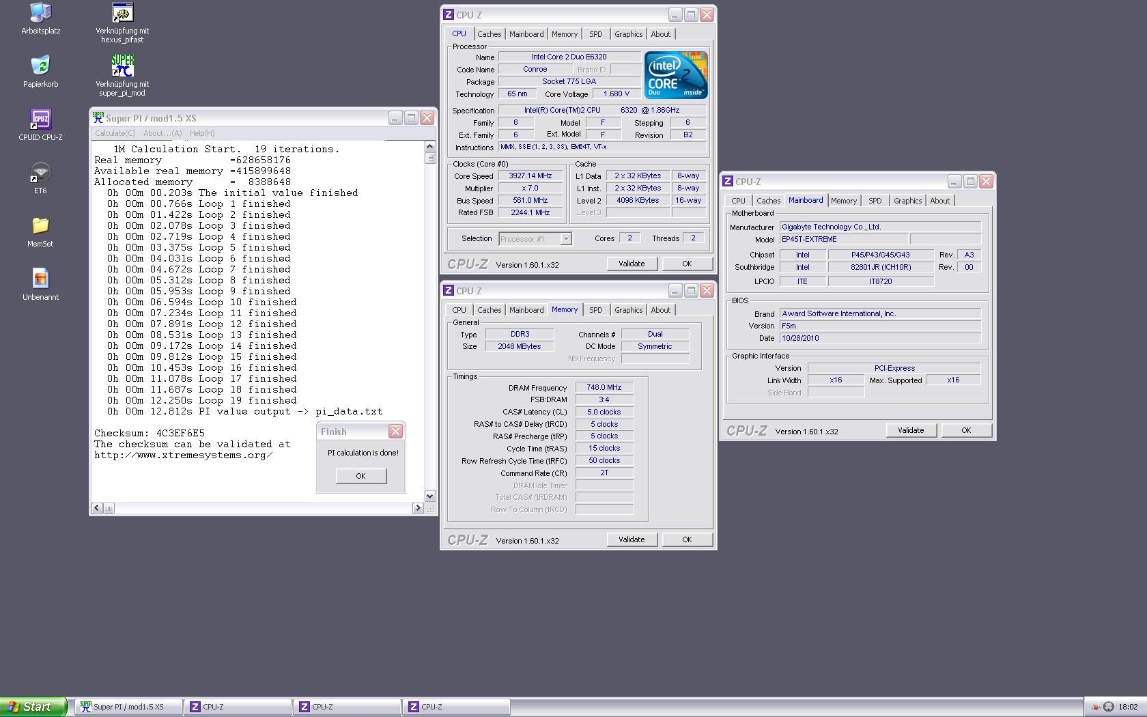The image size is (1147, 717).
Task: Switch to first CPU-Z taskbar button
Action: coord(238,707)
